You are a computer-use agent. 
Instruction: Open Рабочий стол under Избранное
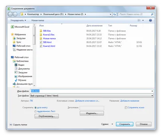coord(22,46)
